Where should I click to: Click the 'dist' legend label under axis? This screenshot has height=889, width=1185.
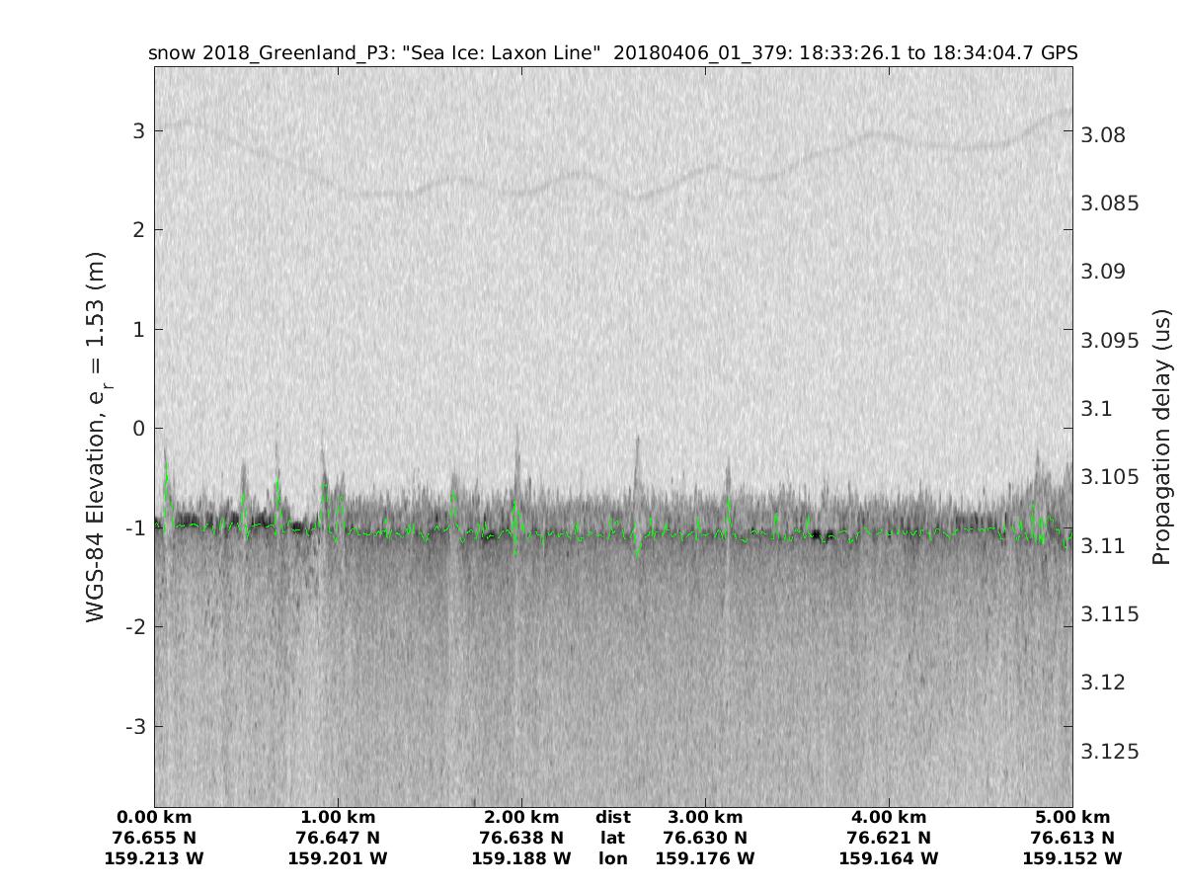(x=613, y=817)
